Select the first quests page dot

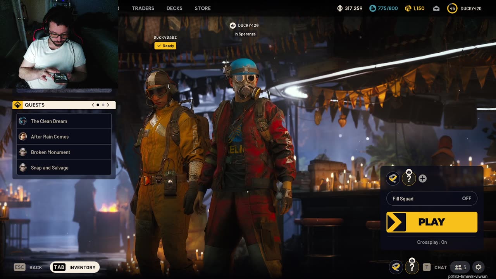click(98, 105)
